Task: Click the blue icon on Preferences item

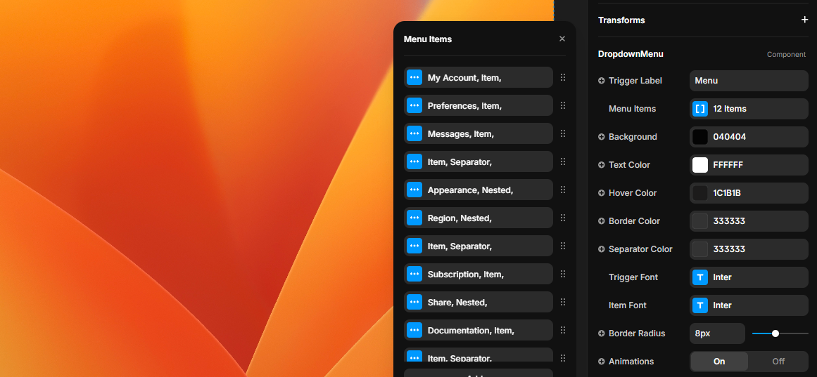Action: click(x=414, y=106)
